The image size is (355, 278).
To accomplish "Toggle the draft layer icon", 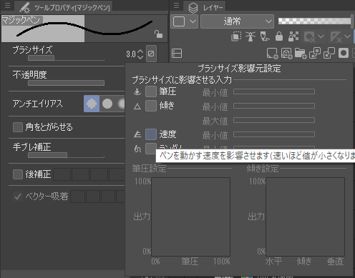I will (x=265, y=36).
